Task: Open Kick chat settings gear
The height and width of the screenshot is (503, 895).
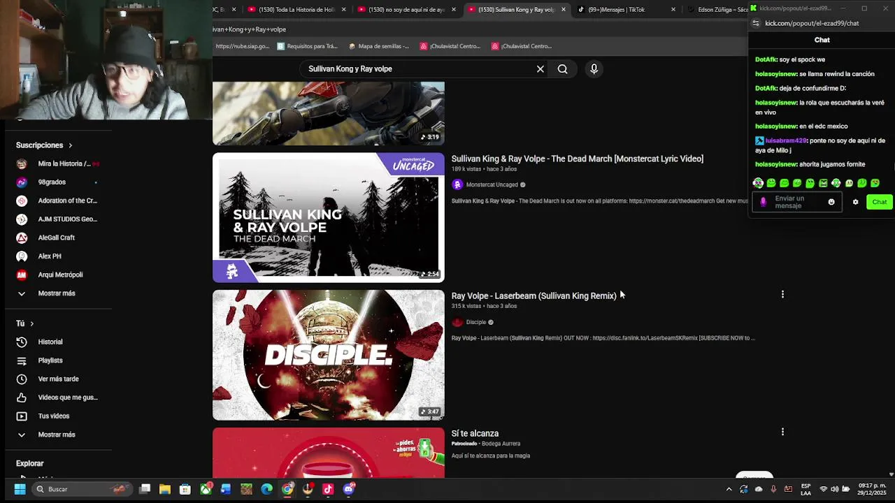Action: tap(855, 202)
